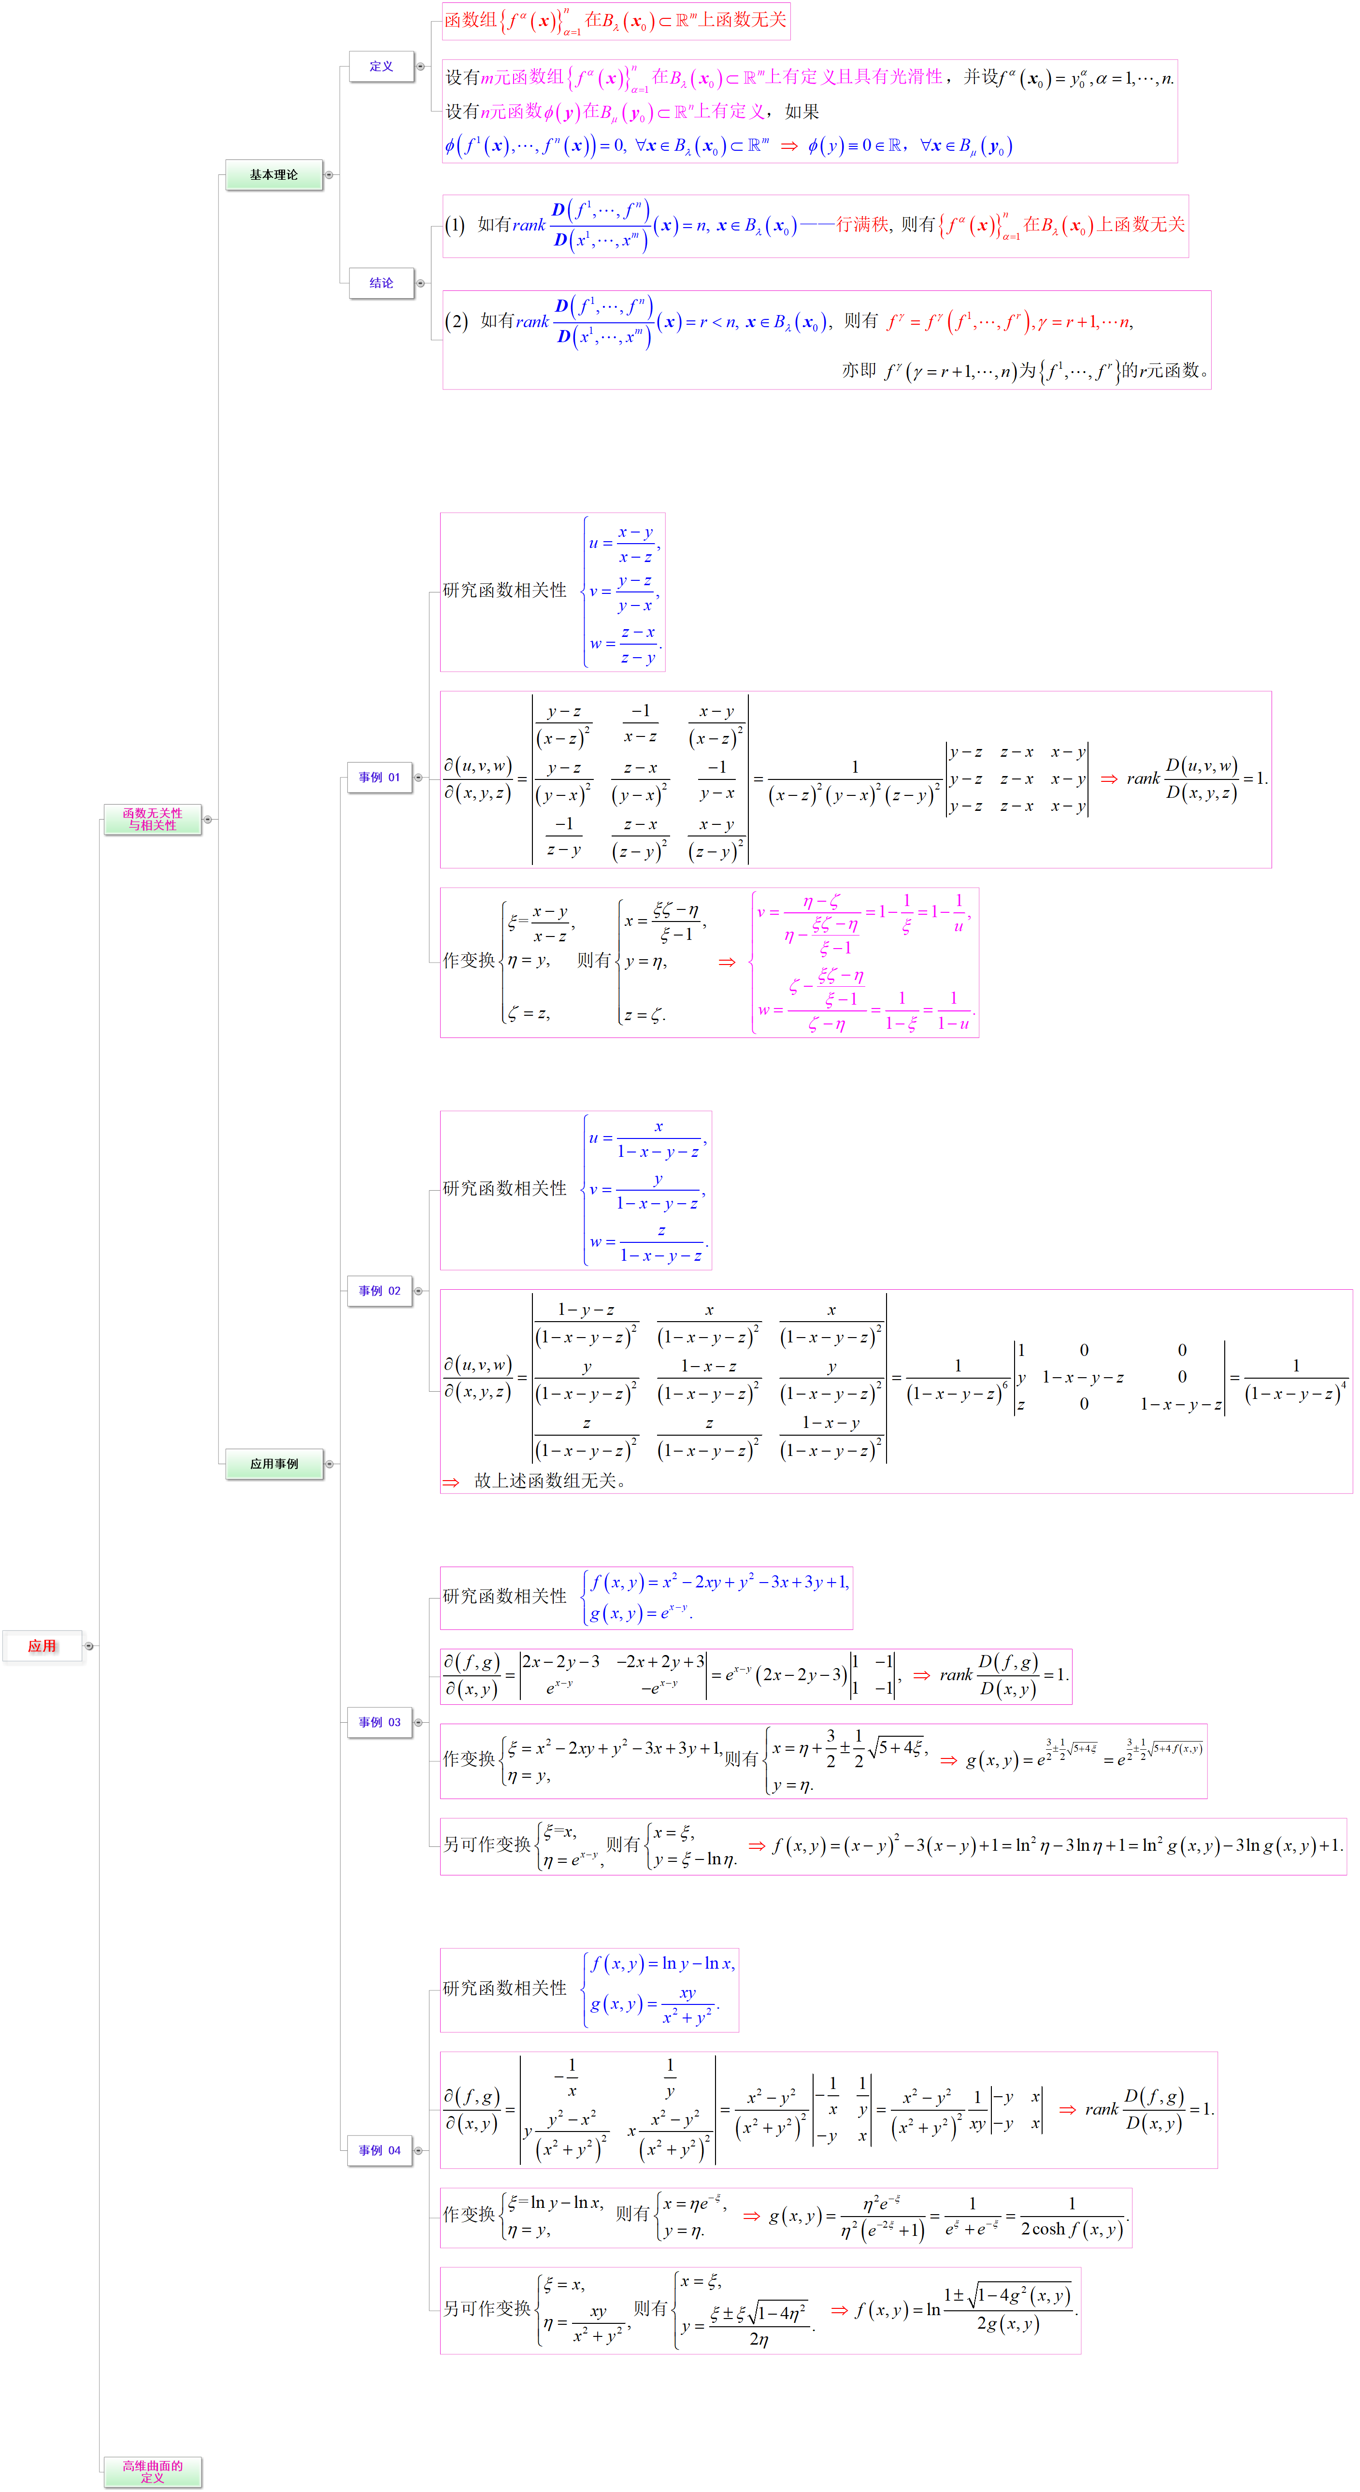
Task: Select the 函数无关性与相关性 node
Action: tap(152, 820)
